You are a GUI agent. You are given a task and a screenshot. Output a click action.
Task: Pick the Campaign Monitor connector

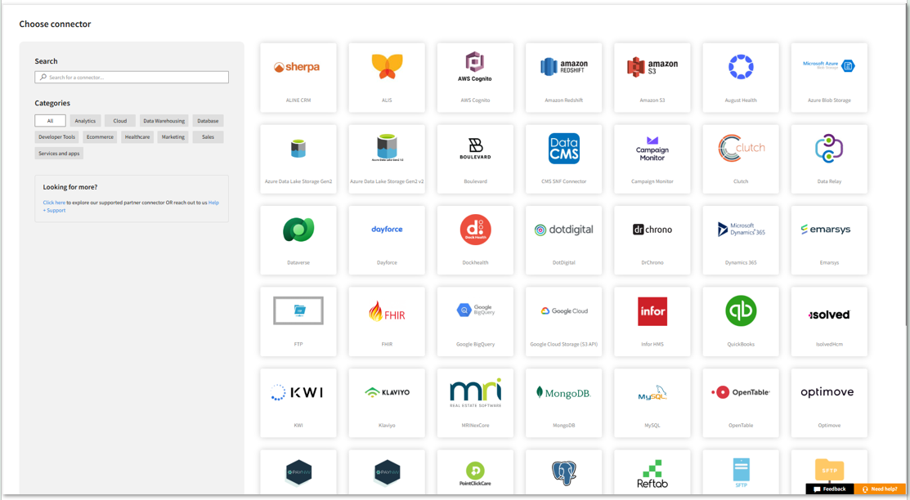[x=652, y=150]
